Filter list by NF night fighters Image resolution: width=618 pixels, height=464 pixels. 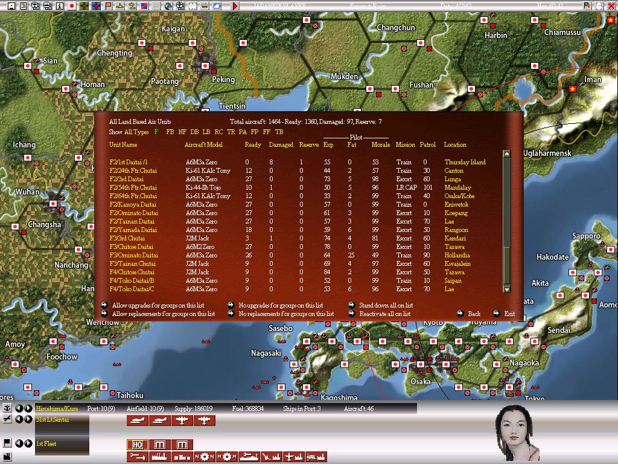[x=182, y=132]
